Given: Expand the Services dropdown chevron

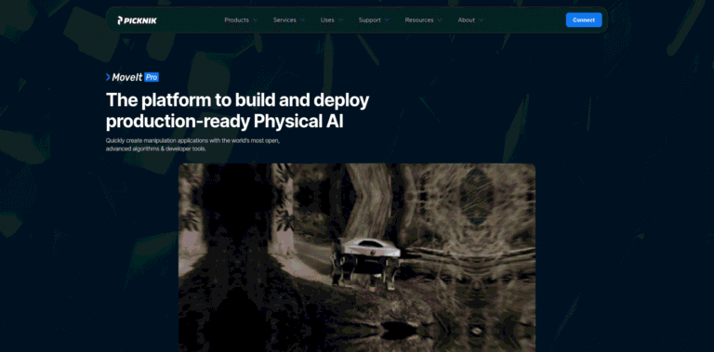Looking at the screenshot, I should pos(302,20).
